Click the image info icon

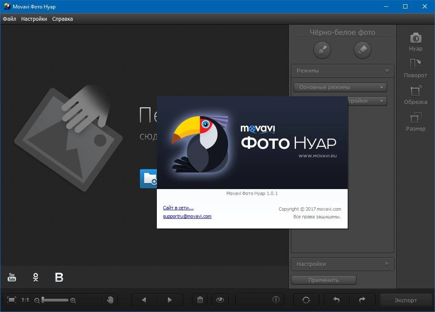click(x=276, y=300)
